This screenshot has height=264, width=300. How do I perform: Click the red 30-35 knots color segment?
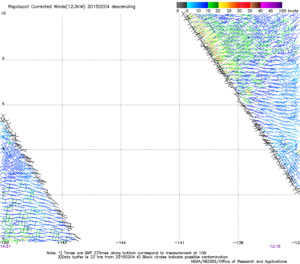coord(245,5)
